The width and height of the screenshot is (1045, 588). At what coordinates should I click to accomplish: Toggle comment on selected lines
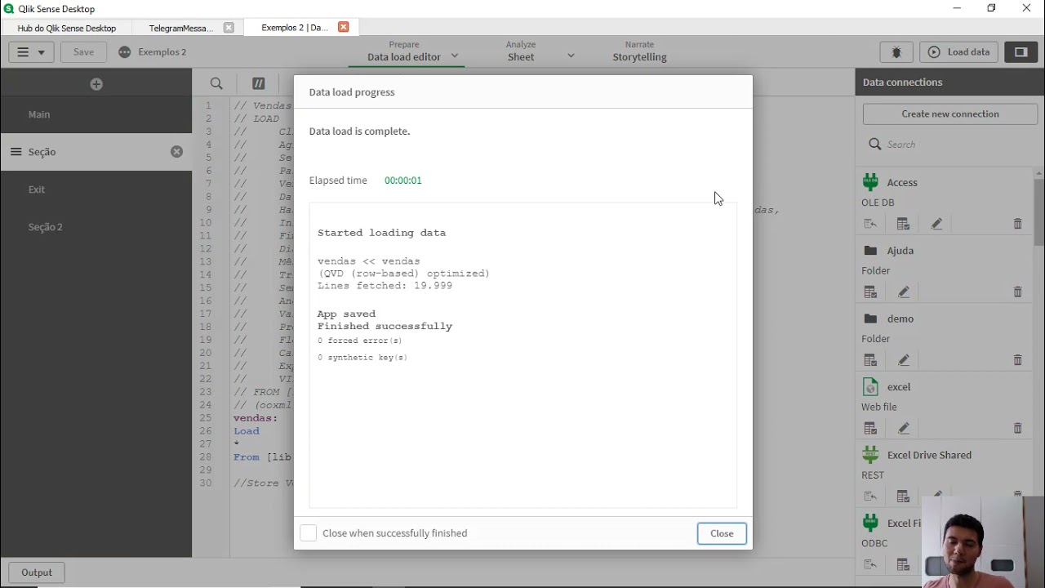259,83
